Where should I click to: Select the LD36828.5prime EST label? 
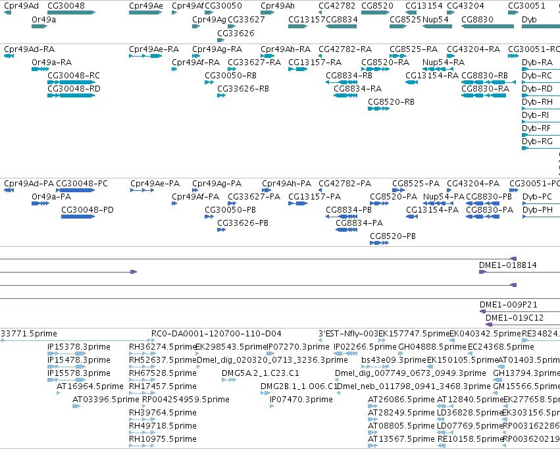click(x=470, y=413)
